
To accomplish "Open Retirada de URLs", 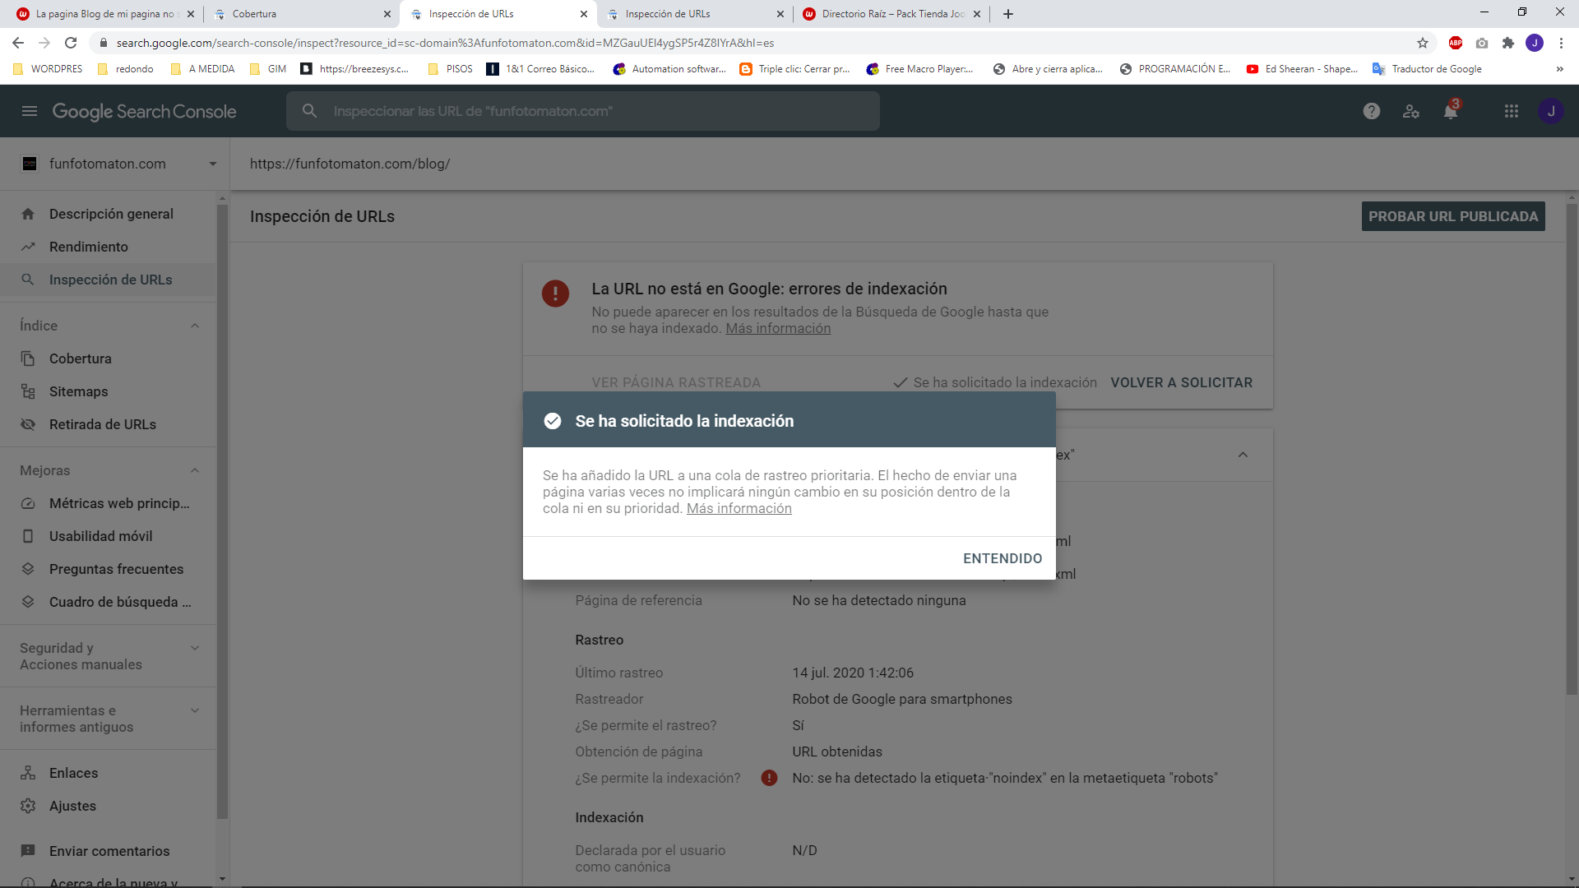I will [x=109, y=424].
